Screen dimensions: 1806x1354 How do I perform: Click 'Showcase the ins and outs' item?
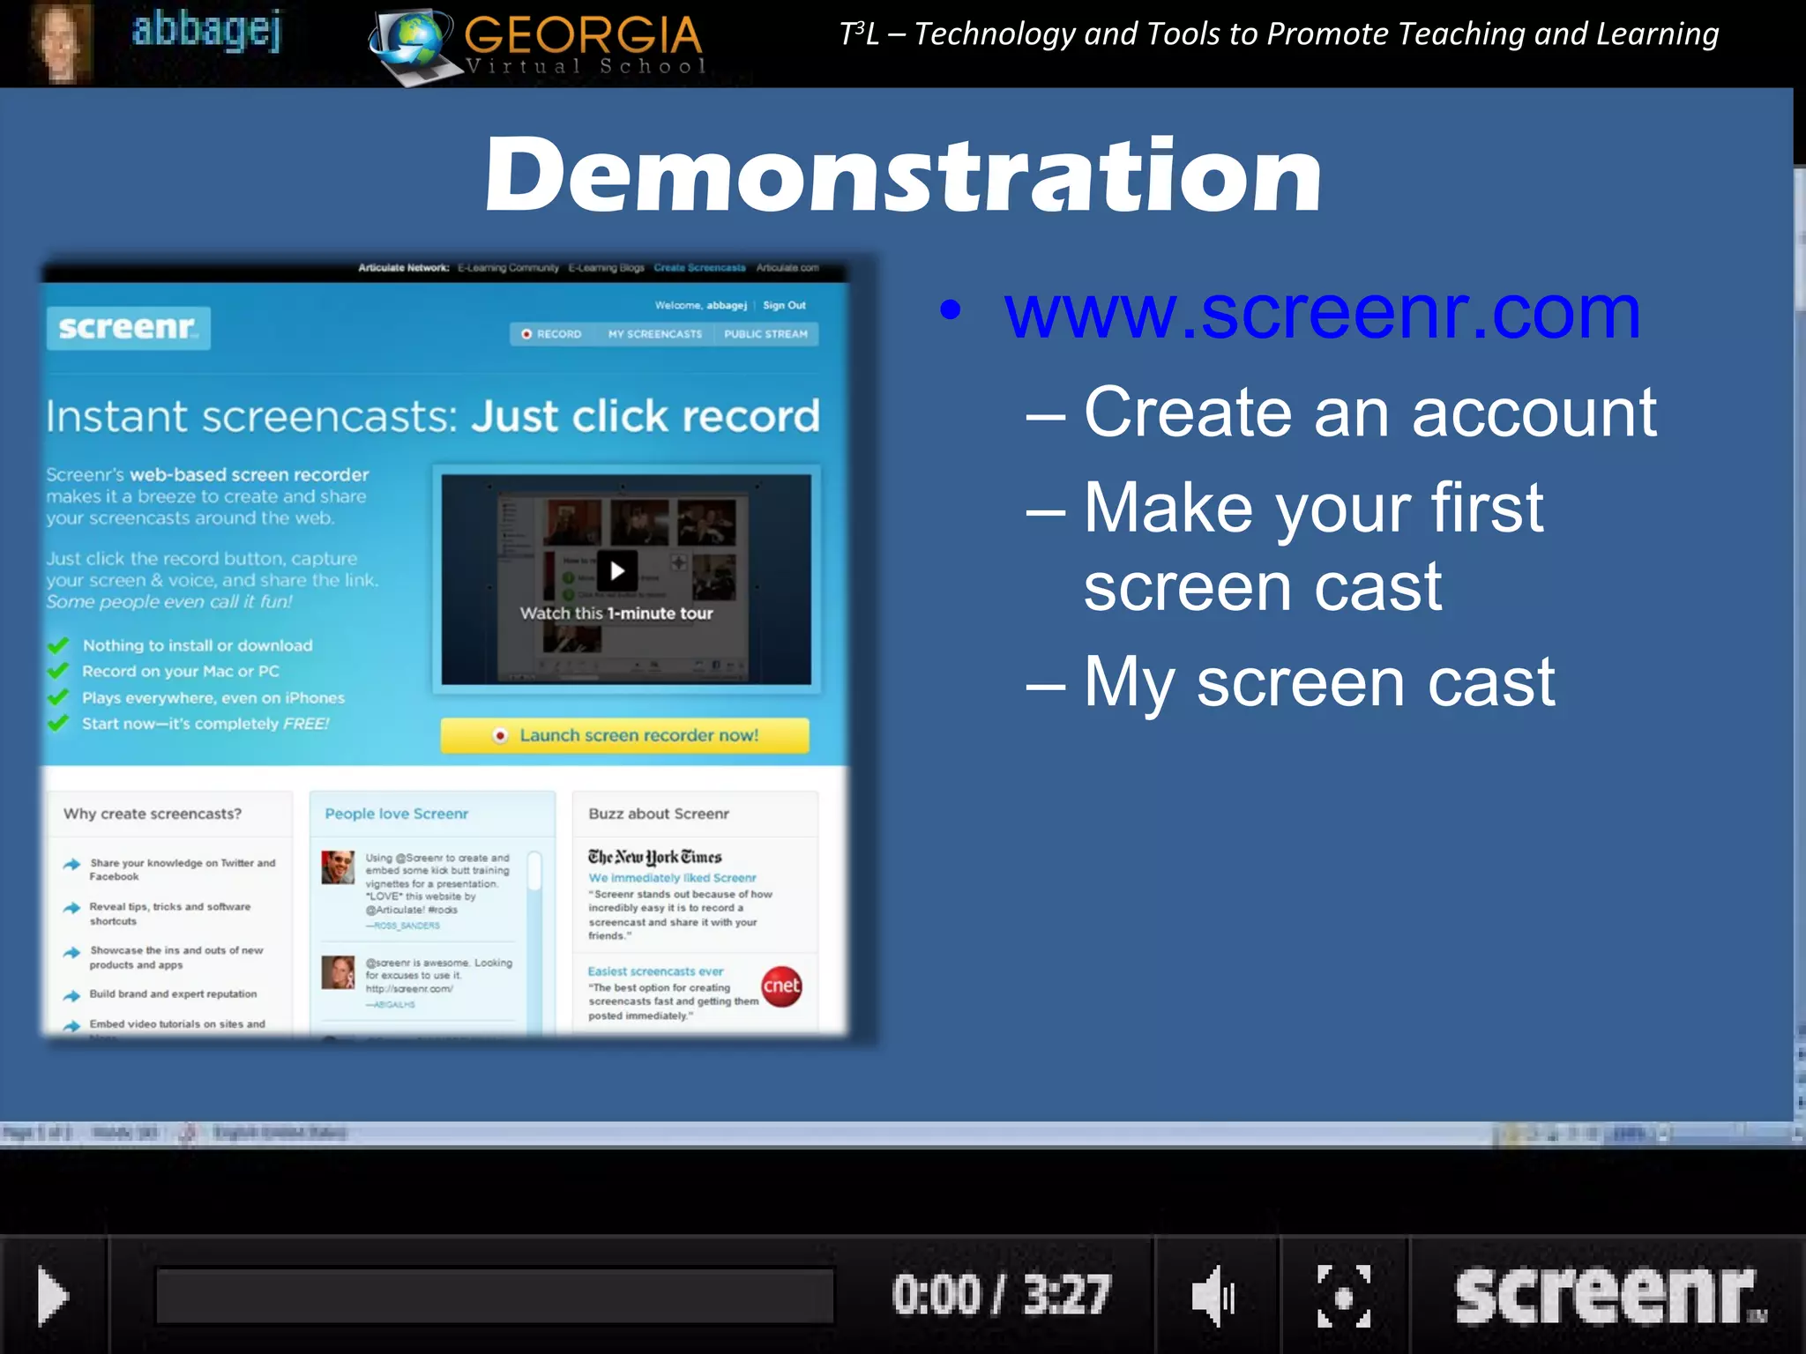(175, 957)
